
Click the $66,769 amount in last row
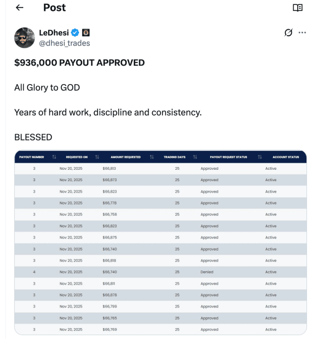coord(110,329)
